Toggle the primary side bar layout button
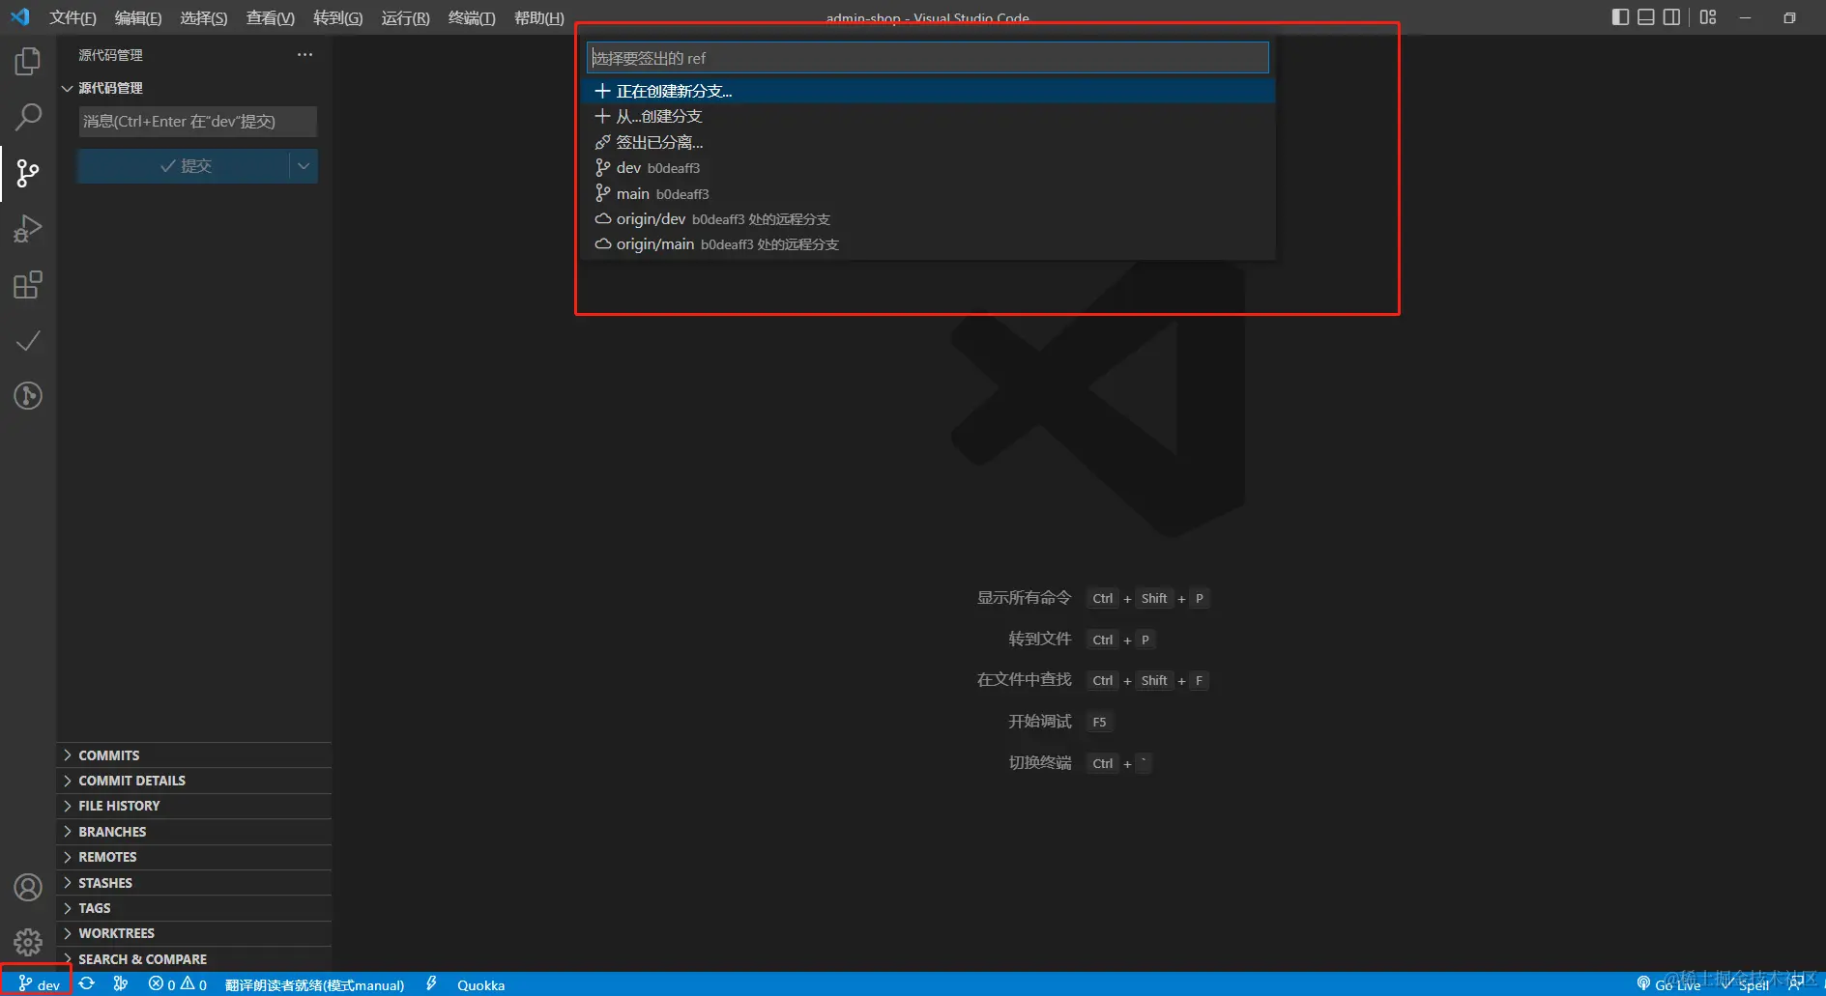 click(x=1621, y=17)
